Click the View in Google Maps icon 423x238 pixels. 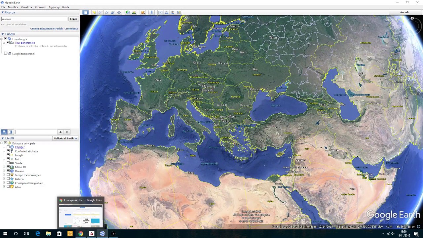coord(179,12)
